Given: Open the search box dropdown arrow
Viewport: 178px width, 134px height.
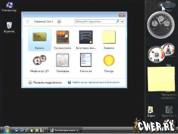Looking at the screenshot, I should point(122,22).
